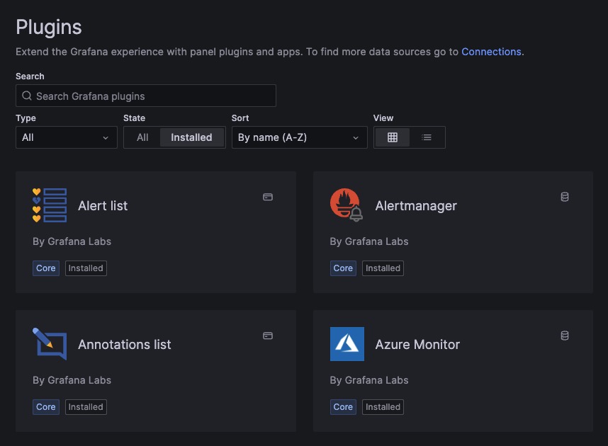Click panel type icon on Annotations list card
This screenshot has height=446, width=608.
click(268, 336)
